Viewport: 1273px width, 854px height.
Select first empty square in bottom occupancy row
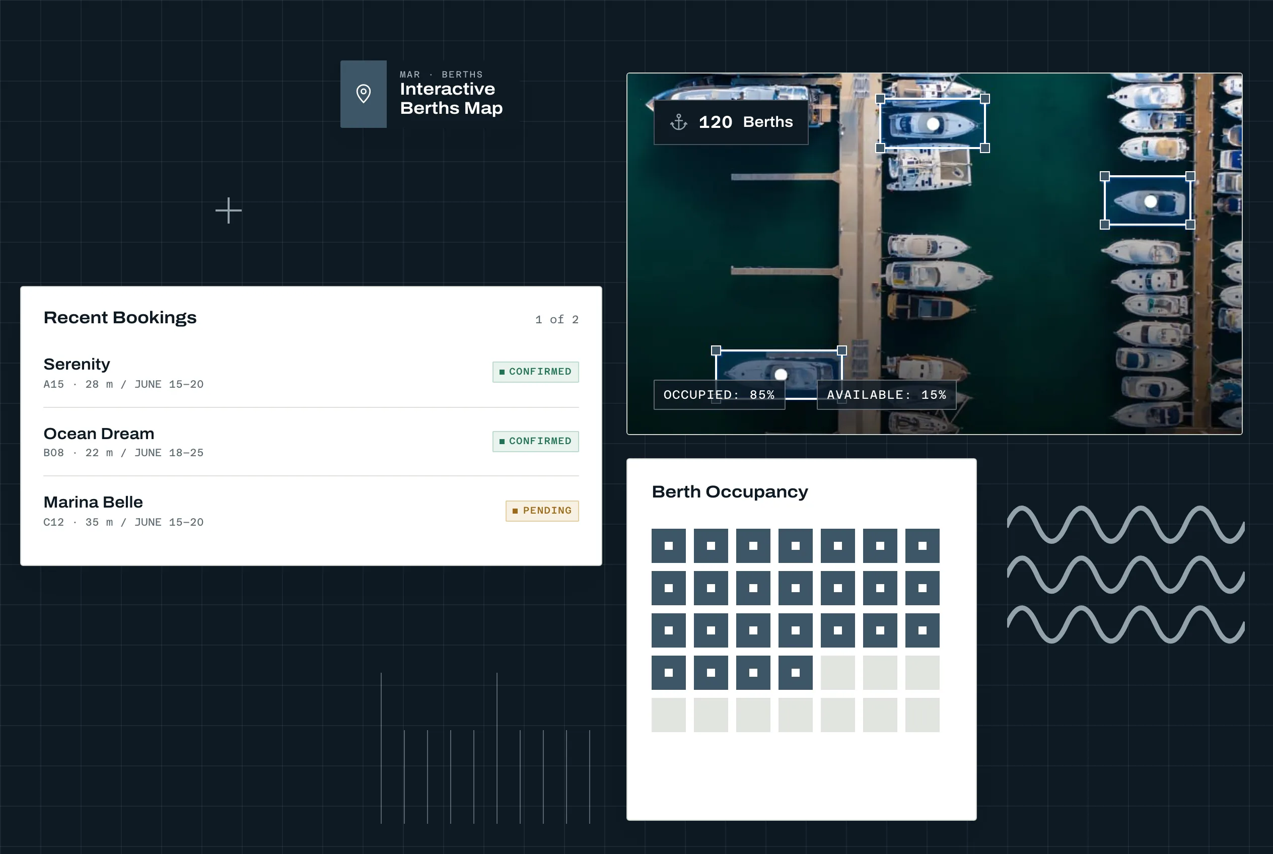point(668,715)
